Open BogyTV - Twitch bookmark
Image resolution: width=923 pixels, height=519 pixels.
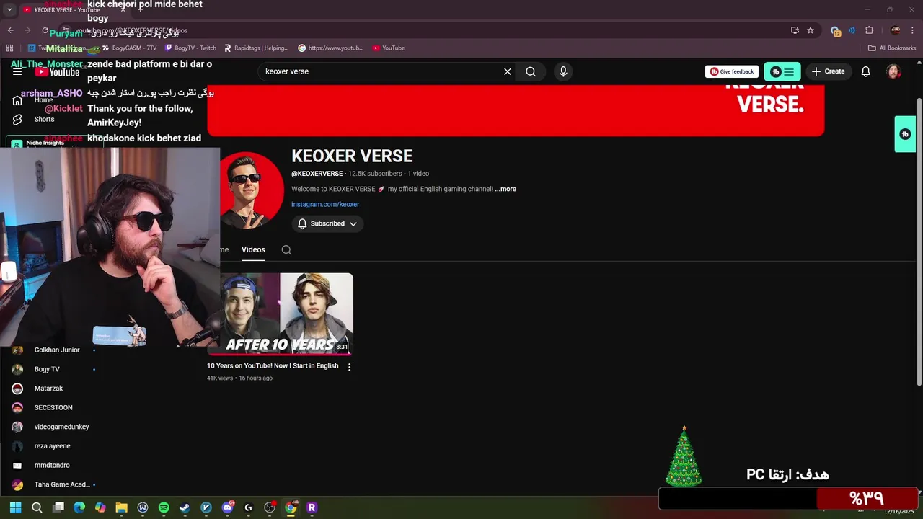coord(190,48)
